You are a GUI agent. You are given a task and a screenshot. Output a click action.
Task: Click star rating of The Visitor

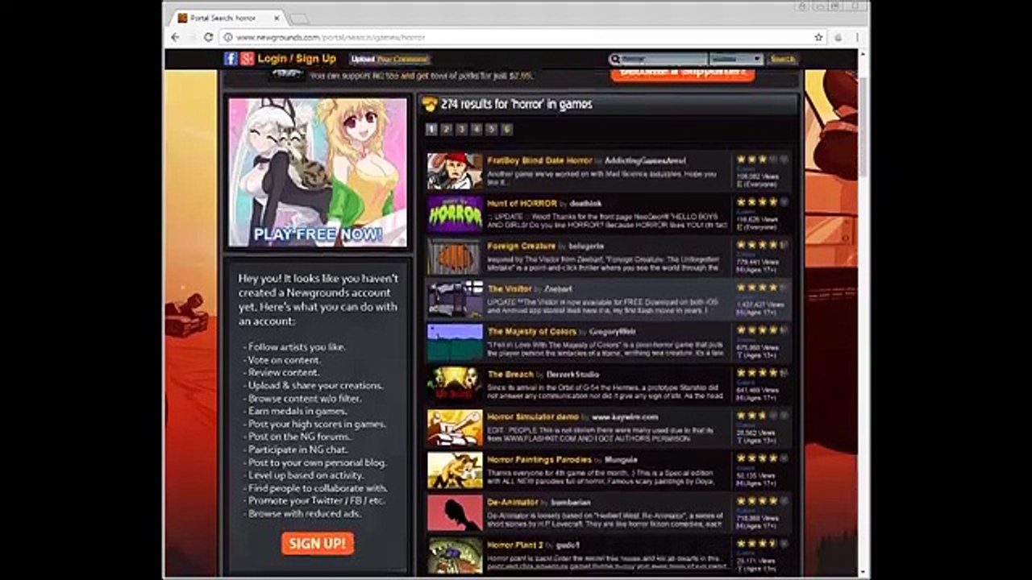(762, 287)
